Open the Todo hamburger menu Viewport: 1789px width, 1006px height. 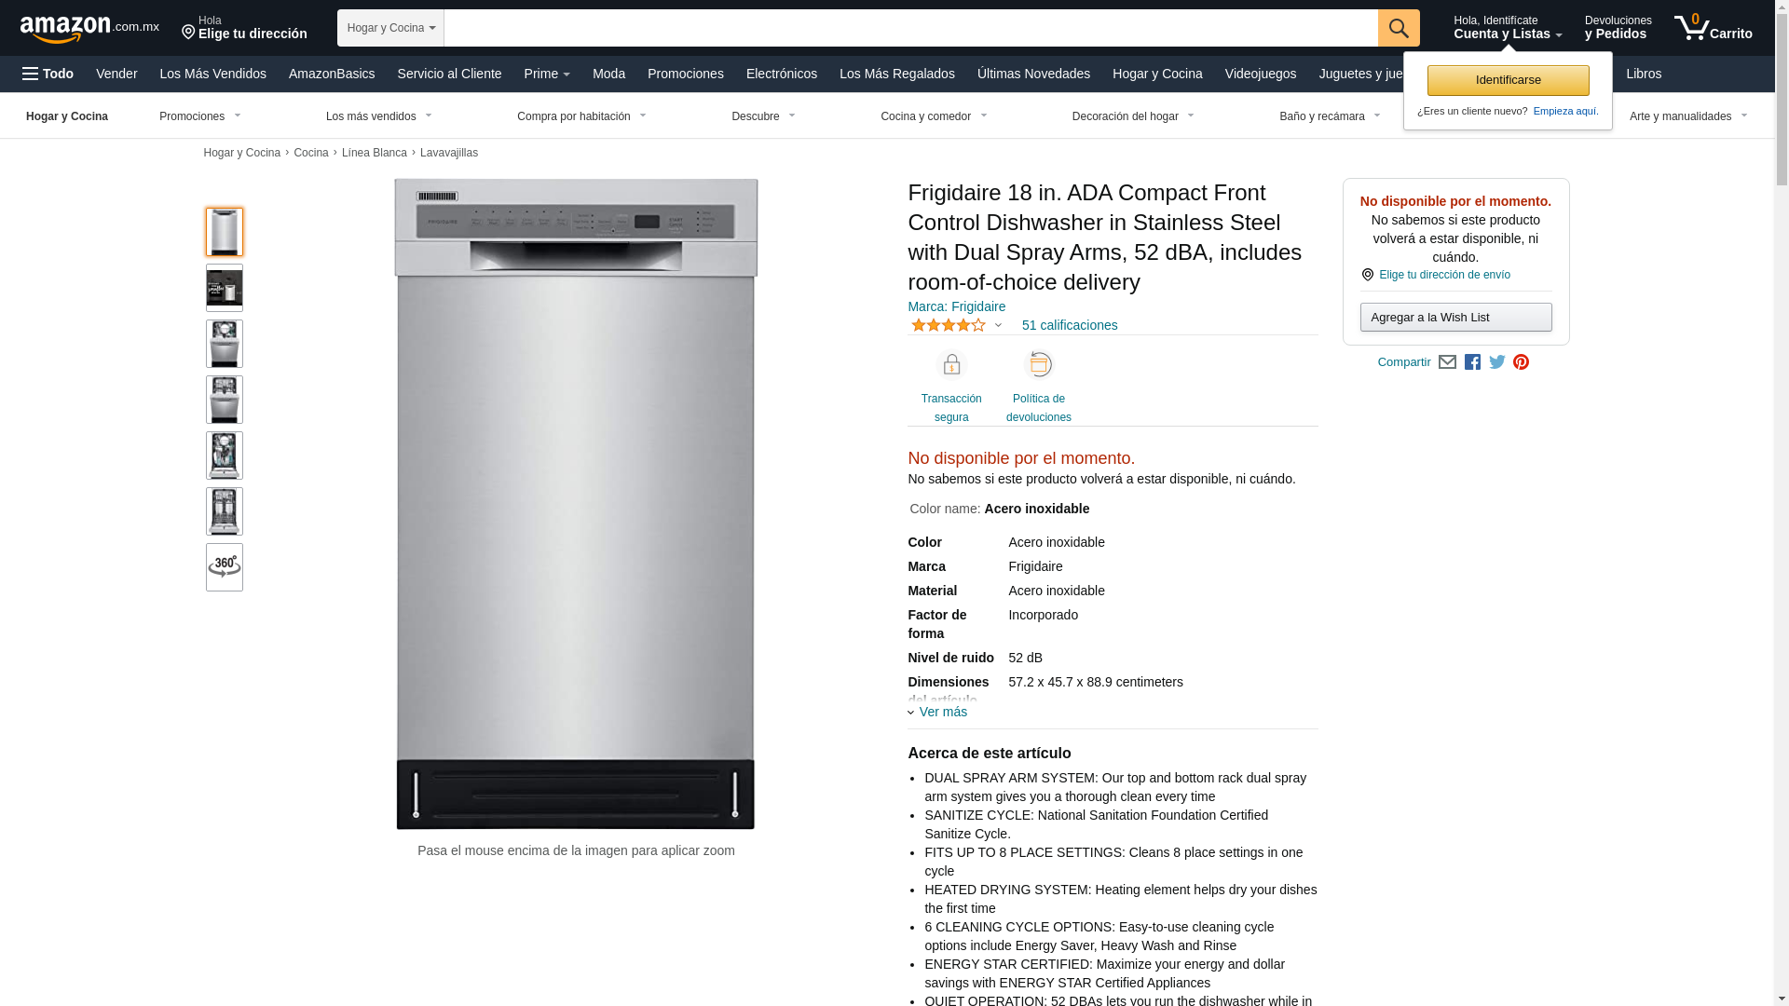tap(48, 74)
